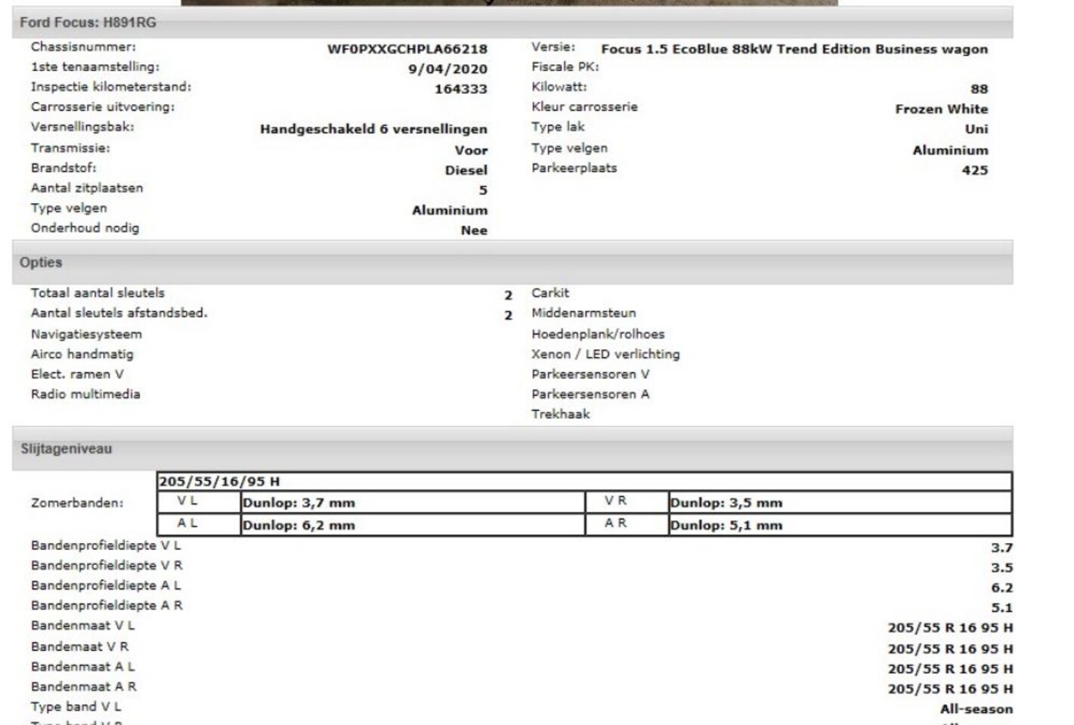
Task: Select the Type band V L value All-season
Action: tap(977, 709)
